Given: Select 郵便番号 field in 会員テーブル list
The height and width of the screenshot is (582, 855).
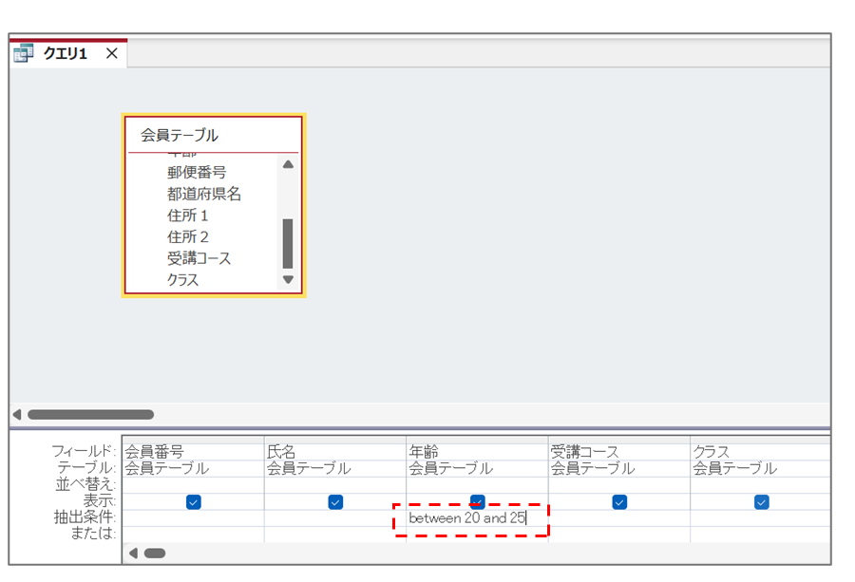Looking at the screenshot, I should point(197,172).
